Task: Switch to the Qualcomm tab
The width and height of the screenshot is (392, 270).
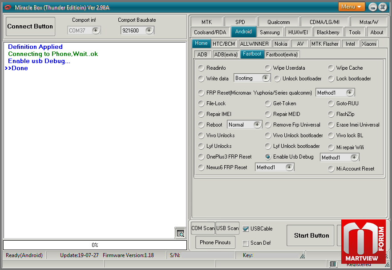Action: pyautogui.click(x=279, y=22)
